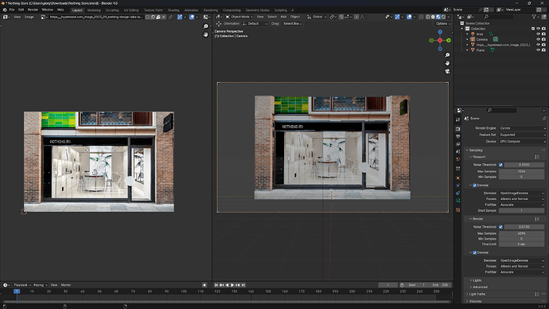549x309 pixels.
Task: Open the Tool properties tab icon
Action: [x=458, y=120]
